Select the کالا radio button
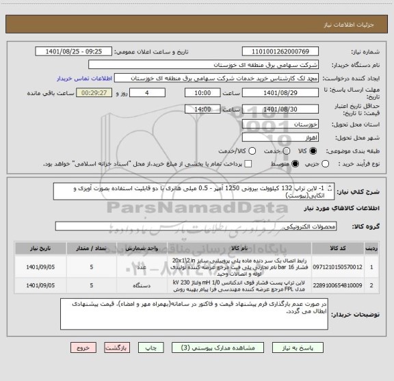This screenshot has width=394, height=381. [313, 151]
